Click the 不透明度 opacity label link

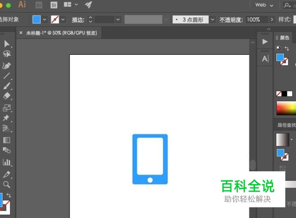click(x=231, y=20)
